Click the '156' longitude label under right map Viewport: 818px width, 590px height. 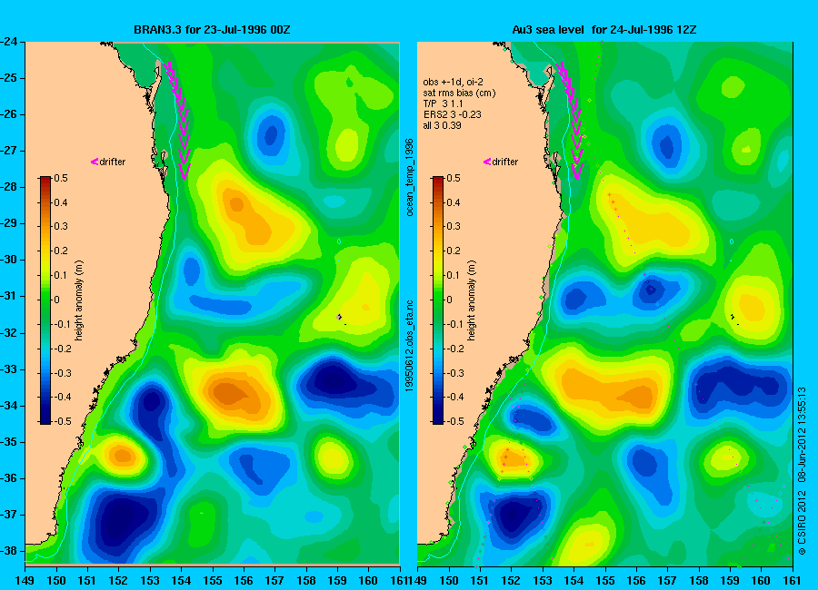pos(636,581)
